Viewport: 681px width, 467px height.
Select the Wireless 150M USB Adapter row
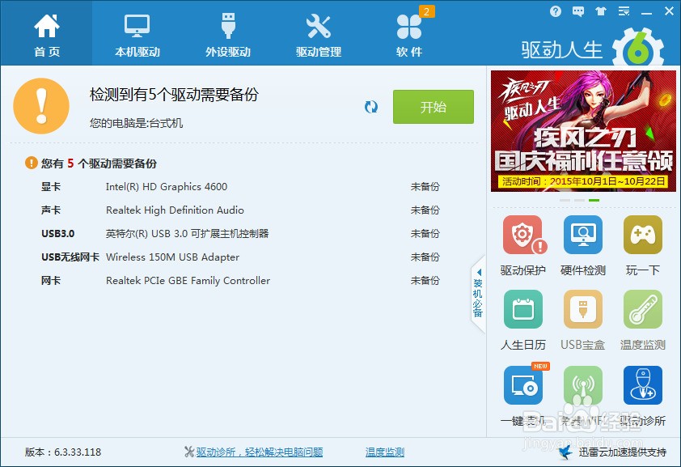(x=240, y=257)
